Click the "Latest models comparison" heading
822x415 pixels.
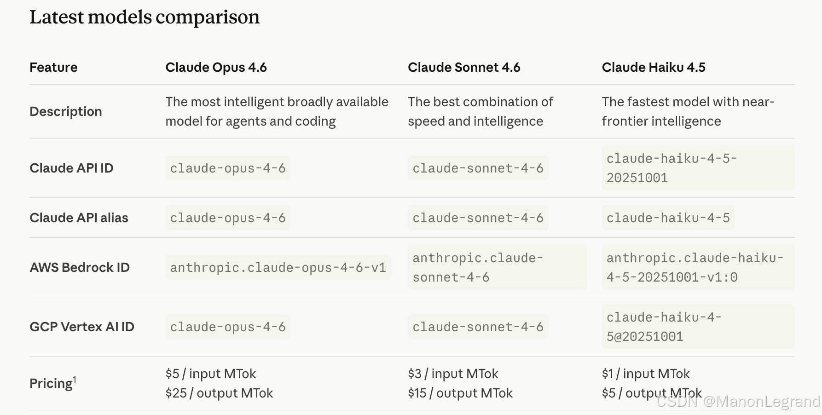point(145,17)
